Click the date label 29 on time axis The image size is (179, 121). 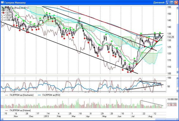(102, 114)
